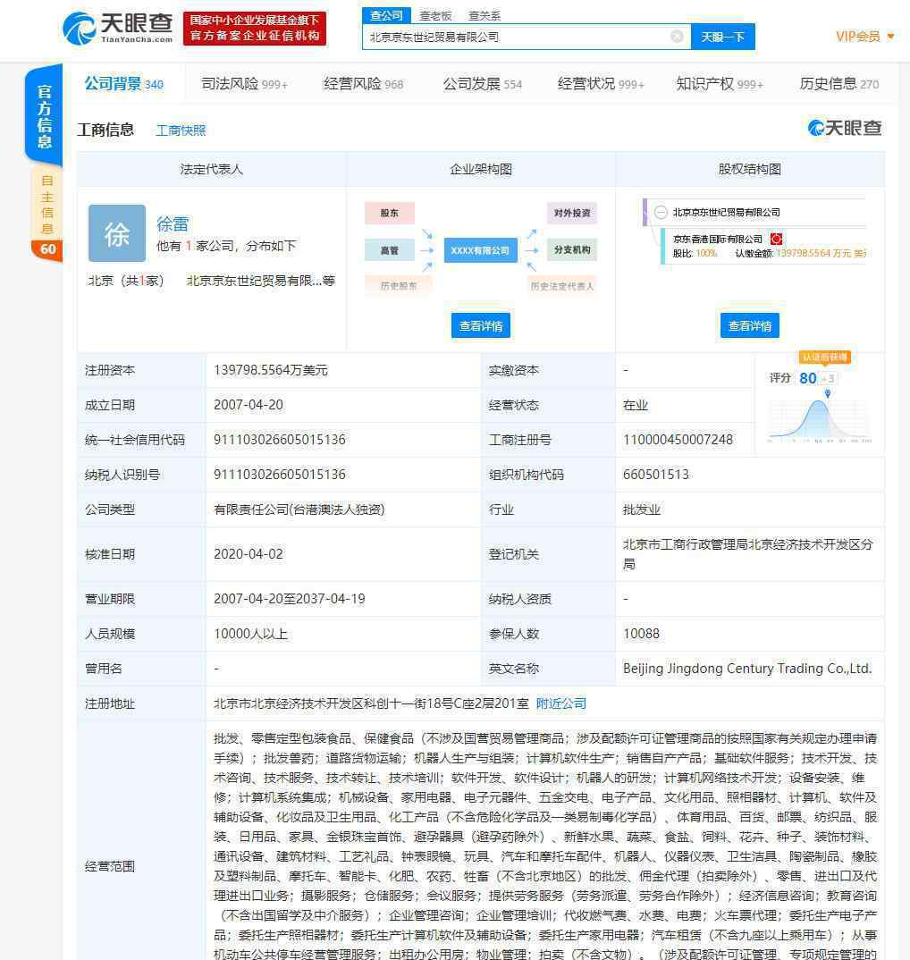Open the 公司发展 section tab
910x960 pixels.
point(483,83)
